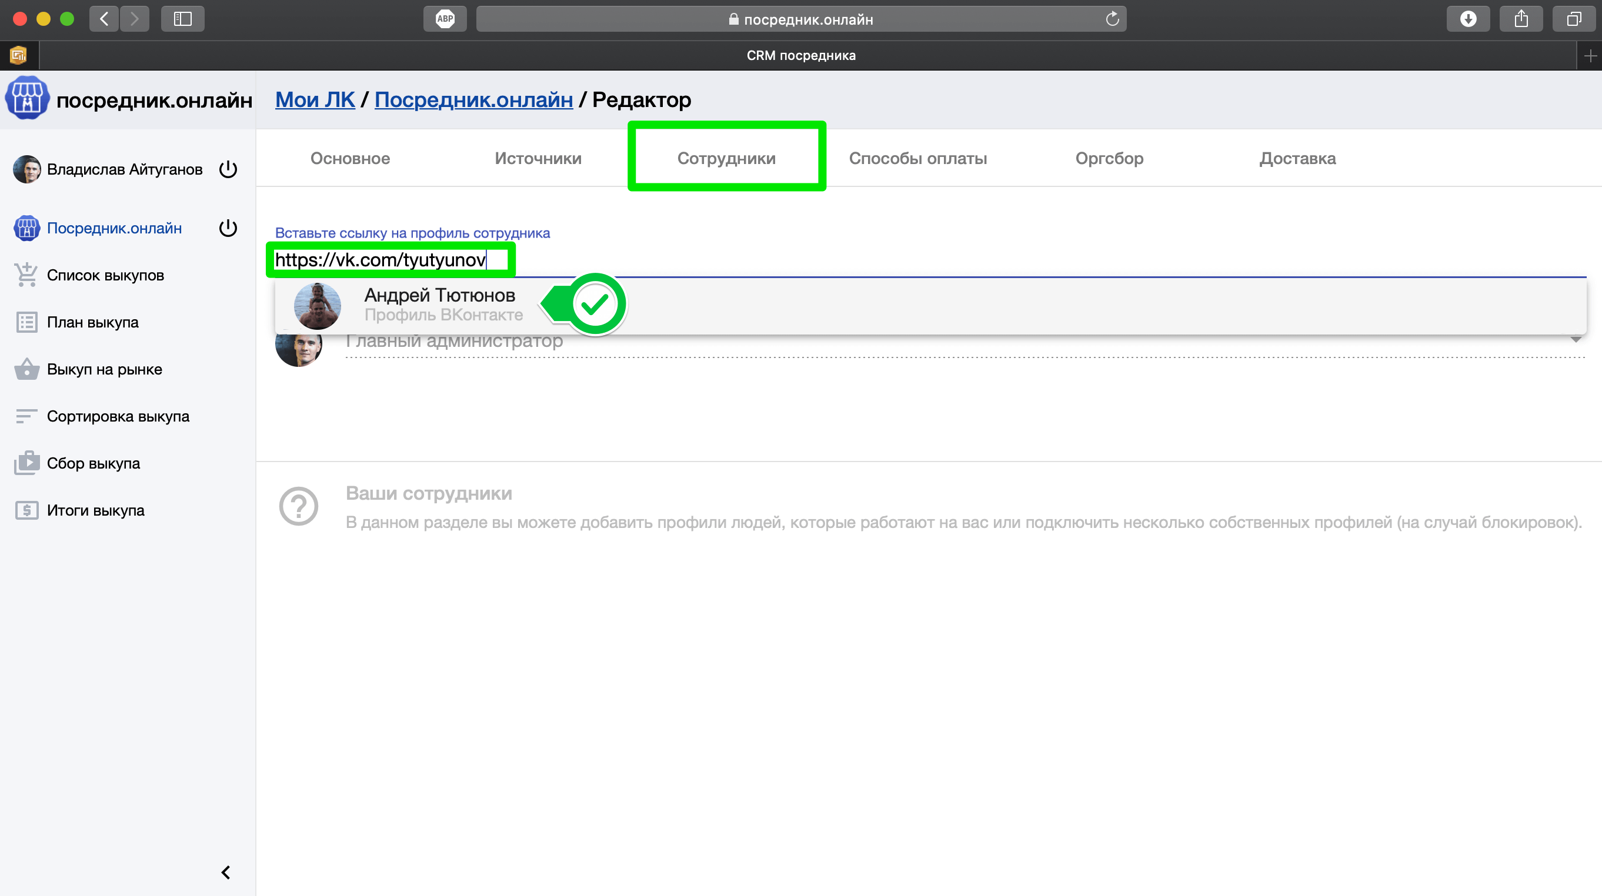The width and height of the screenshot is (1602, 896).
Task: Switch to the Способы оплаты tab
Action: click(x=917, y=159)
